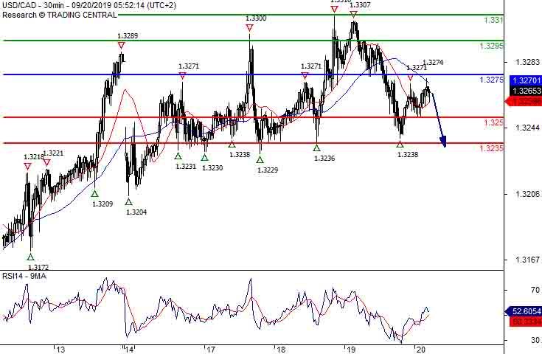Select the 1.3300 peak price label
Viewport: 542px width, 354px height.
(x=256, y=18)
